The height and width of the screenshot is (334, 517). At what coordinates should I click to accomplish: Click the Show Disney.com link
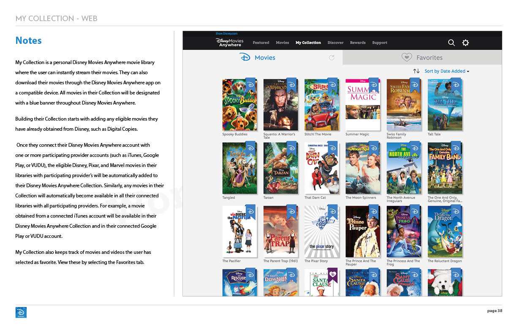pos(226,33)
